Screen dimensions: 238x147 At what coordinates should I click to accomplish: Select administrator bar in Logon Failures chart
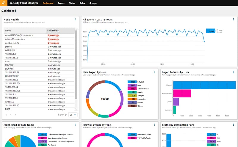click(x=182, y=93)
